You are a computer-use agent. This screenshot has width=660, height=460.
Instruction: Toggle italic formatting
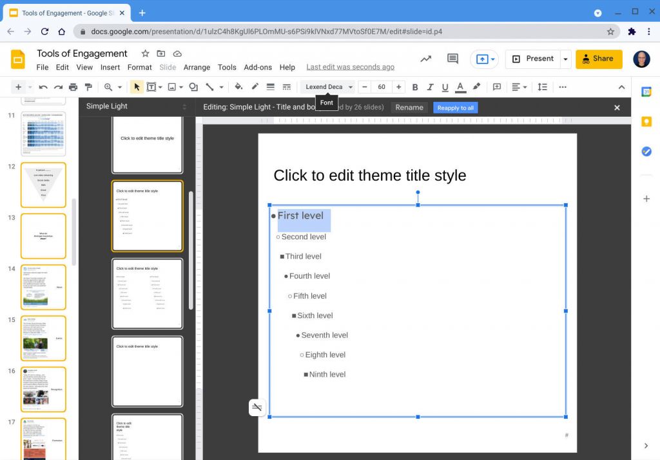click(429, 86)
